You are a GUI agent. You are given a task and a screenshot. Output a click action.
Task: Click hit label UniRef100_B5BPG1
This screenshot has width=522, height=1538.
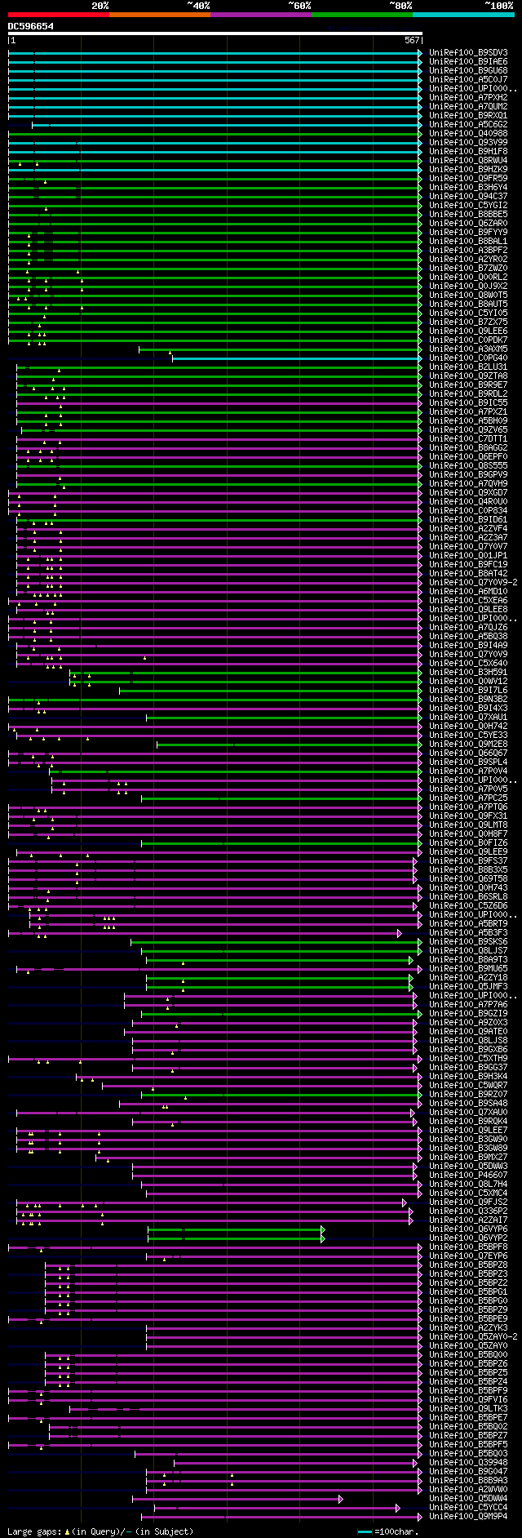pos(468,1292)
